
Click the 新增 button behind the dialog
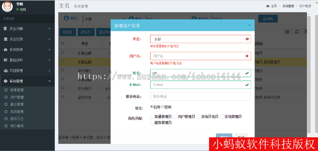(67, 32)
